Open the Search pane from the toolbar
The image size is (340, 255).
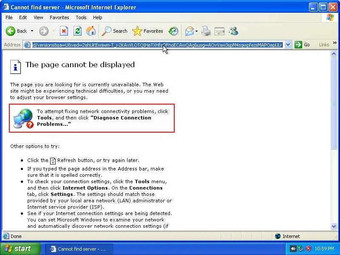point(115,31)
